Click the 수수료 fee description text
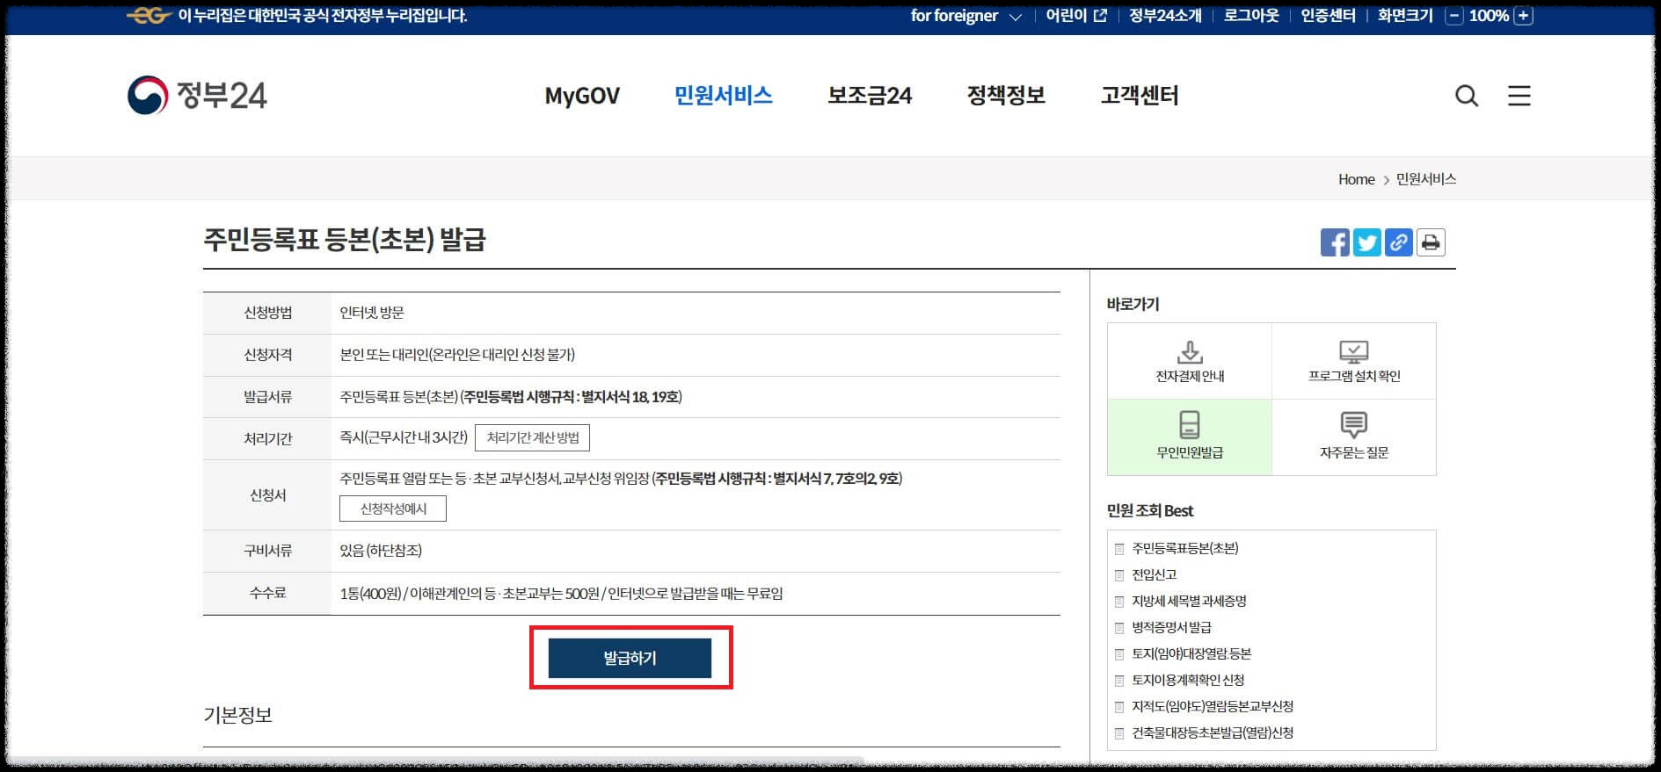The image size is (1661, 772). (561, 594)
